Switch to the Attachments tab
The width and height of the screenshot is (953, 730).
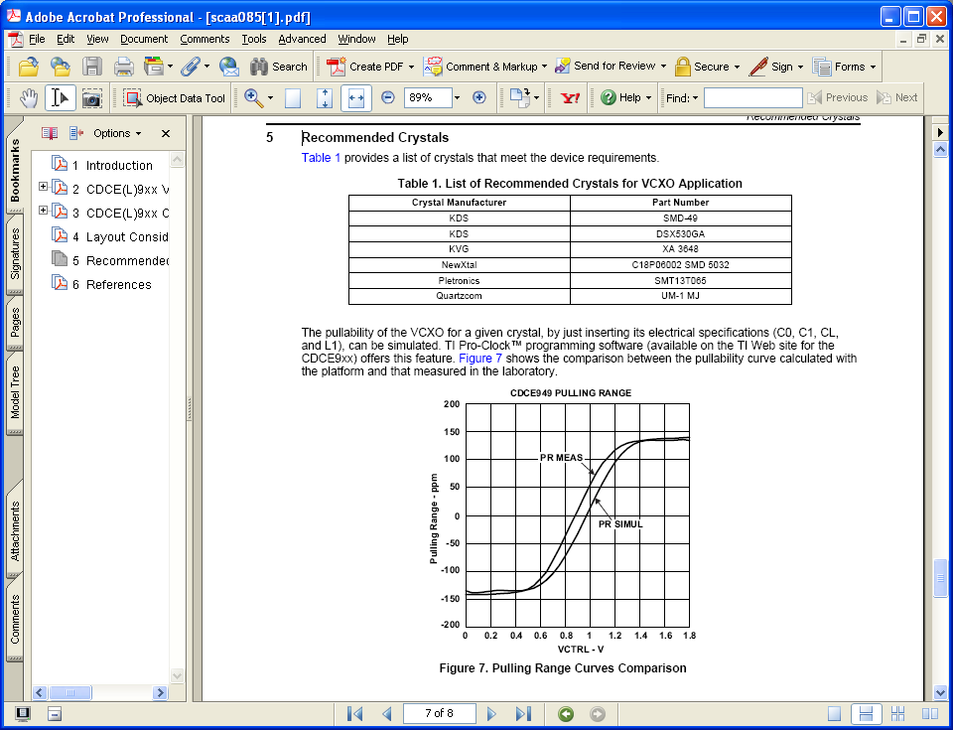tap(15, 529)
